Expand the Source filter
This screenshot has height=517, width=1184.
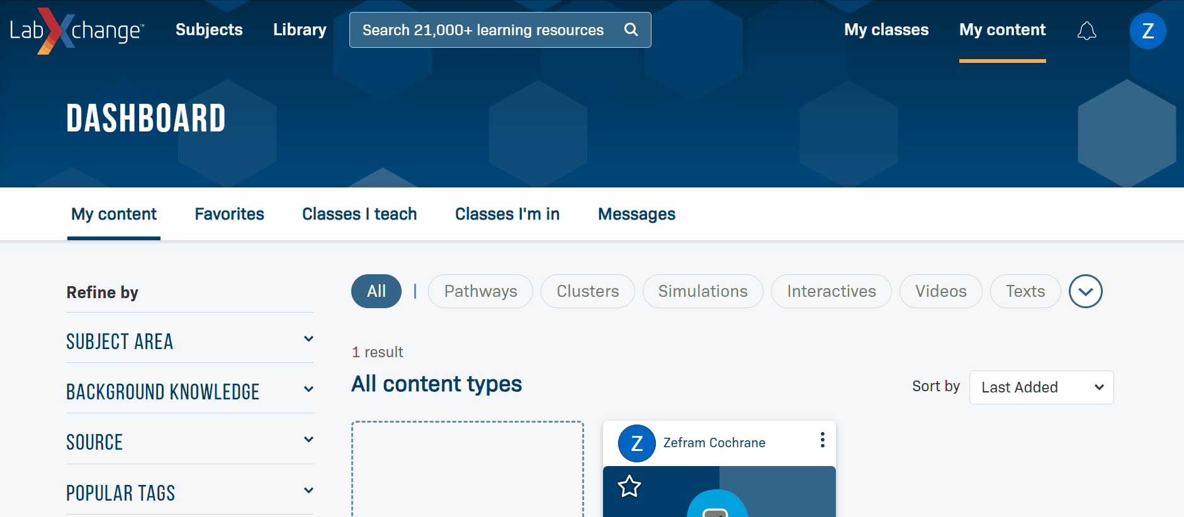coord(189,442)
